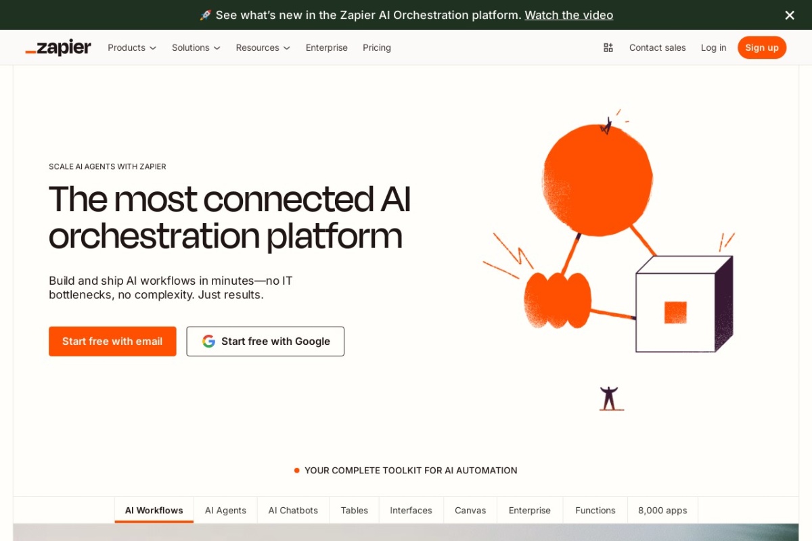This screenshot has width=812, height=541.
Task: Click the Sign up button
Action: [762, 47]
